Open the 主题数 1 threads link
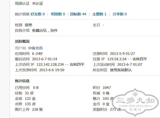This screenshot has width=160, height=118. [99, 14]
